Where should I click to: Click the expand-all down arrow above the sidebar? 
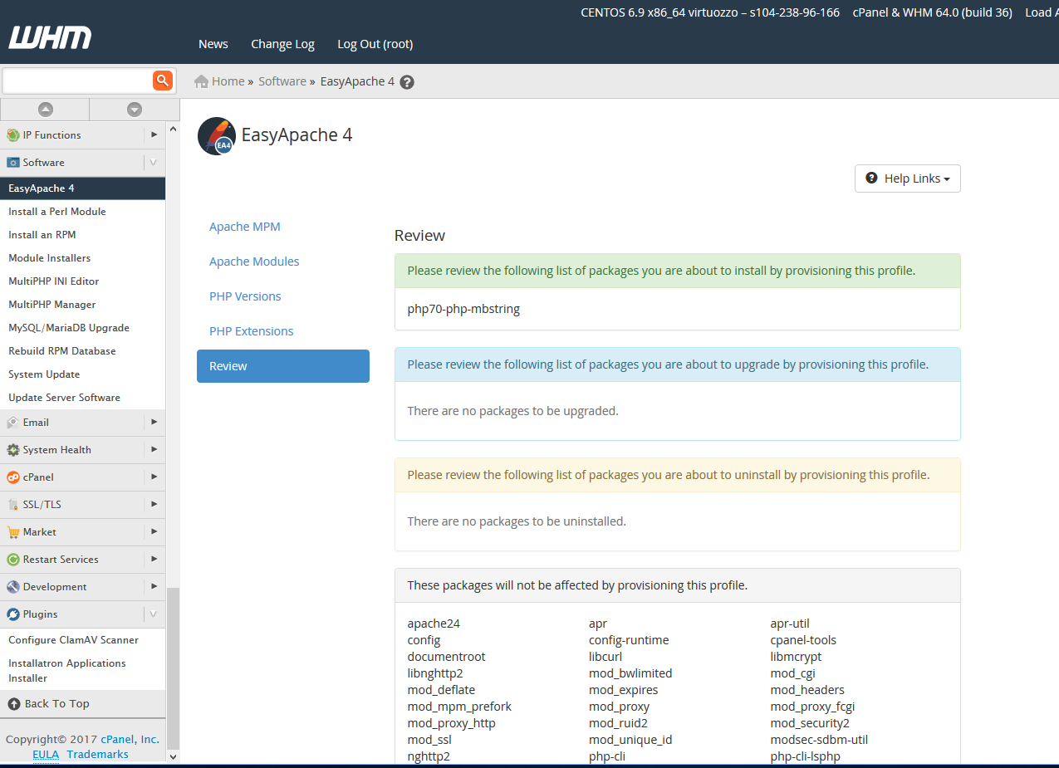[135, 110]
